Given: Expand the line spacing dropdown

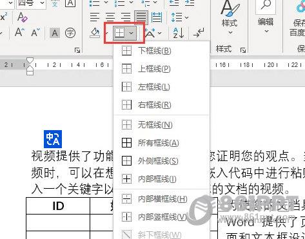Looking at the screenshot, I should point(180,17).
